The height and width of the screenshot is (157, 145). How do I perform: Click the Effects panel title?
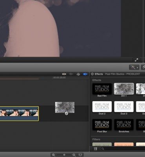point(99,74)
